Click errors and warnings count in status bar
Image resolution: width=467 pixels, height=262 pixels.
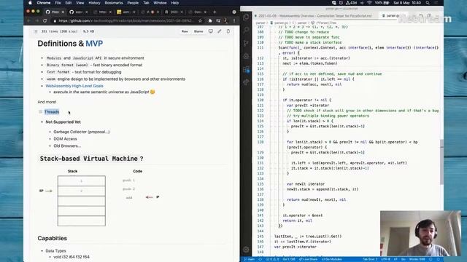coord(272,259)
